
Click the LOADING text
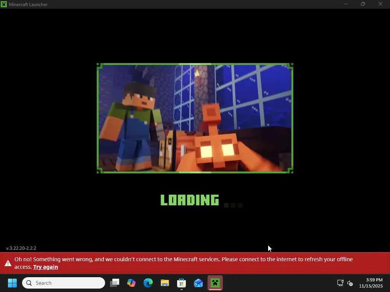tap(190, 200)
